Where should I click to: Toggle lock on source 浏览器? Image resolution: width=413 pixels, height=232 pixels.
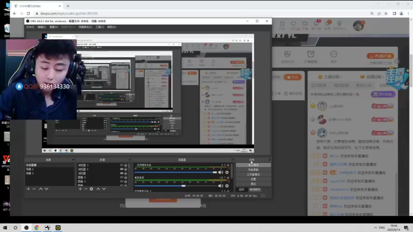[125, 173]
